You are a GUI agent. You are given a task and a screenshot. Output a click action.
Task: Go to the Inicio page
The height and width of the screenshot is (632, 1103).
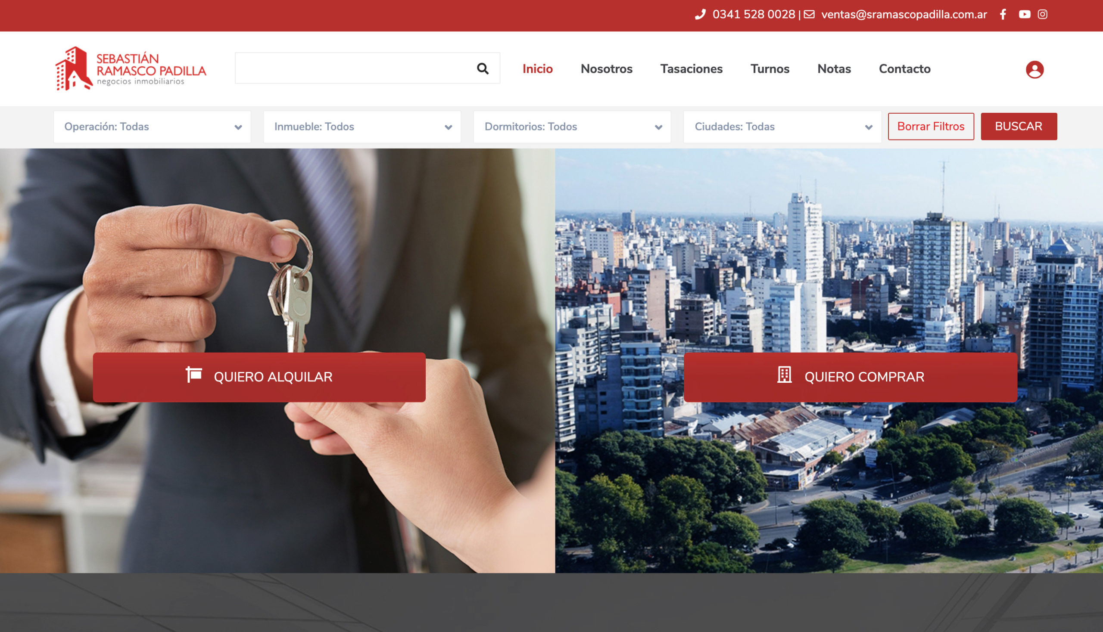tap(537, 68)
